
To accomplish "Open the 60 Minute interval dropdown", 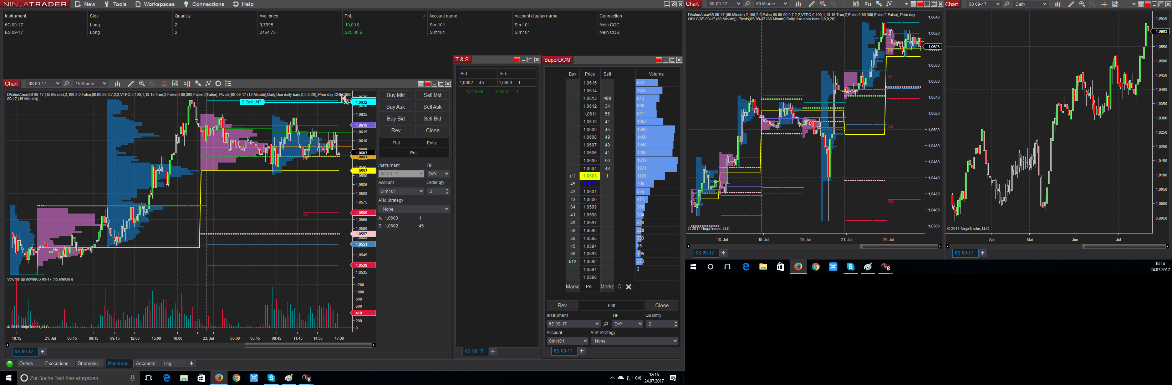I will (x=771, y=4).
